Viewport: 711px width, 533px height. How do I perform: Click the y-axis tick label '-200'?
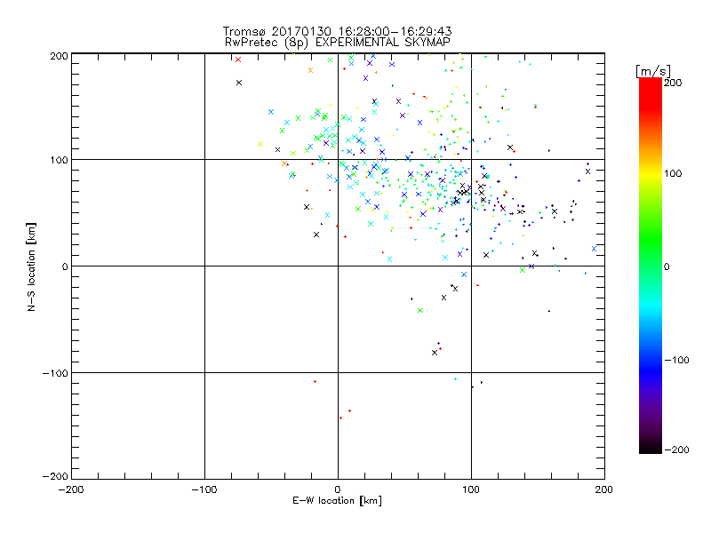[x=55, y=476]
